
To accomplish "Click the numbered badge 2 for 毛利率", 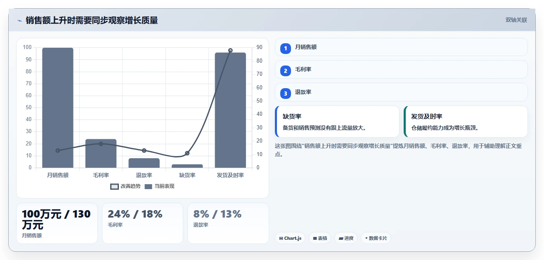I will 286,71.
